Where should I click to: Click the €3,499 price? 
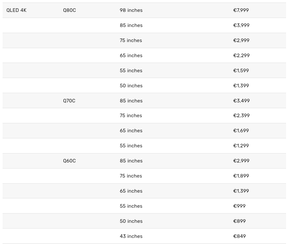241,101
